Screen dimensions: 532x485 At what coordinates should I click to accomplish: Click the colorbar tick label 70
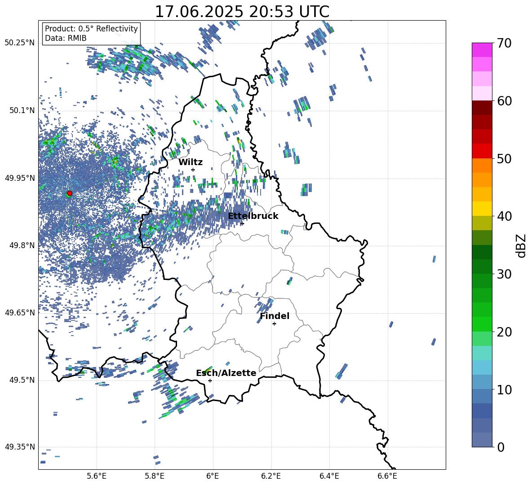pos(504,43)
